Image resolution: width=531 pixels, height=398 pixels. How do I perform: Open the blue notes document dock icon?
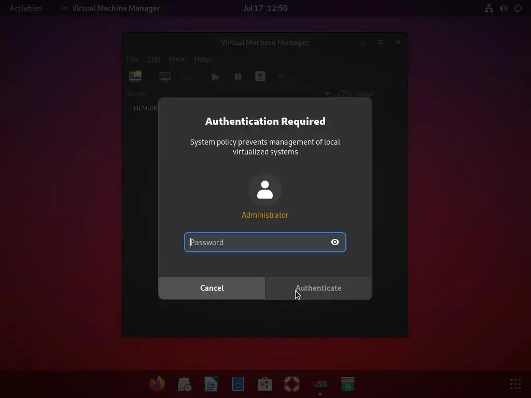tap(238, 384)
